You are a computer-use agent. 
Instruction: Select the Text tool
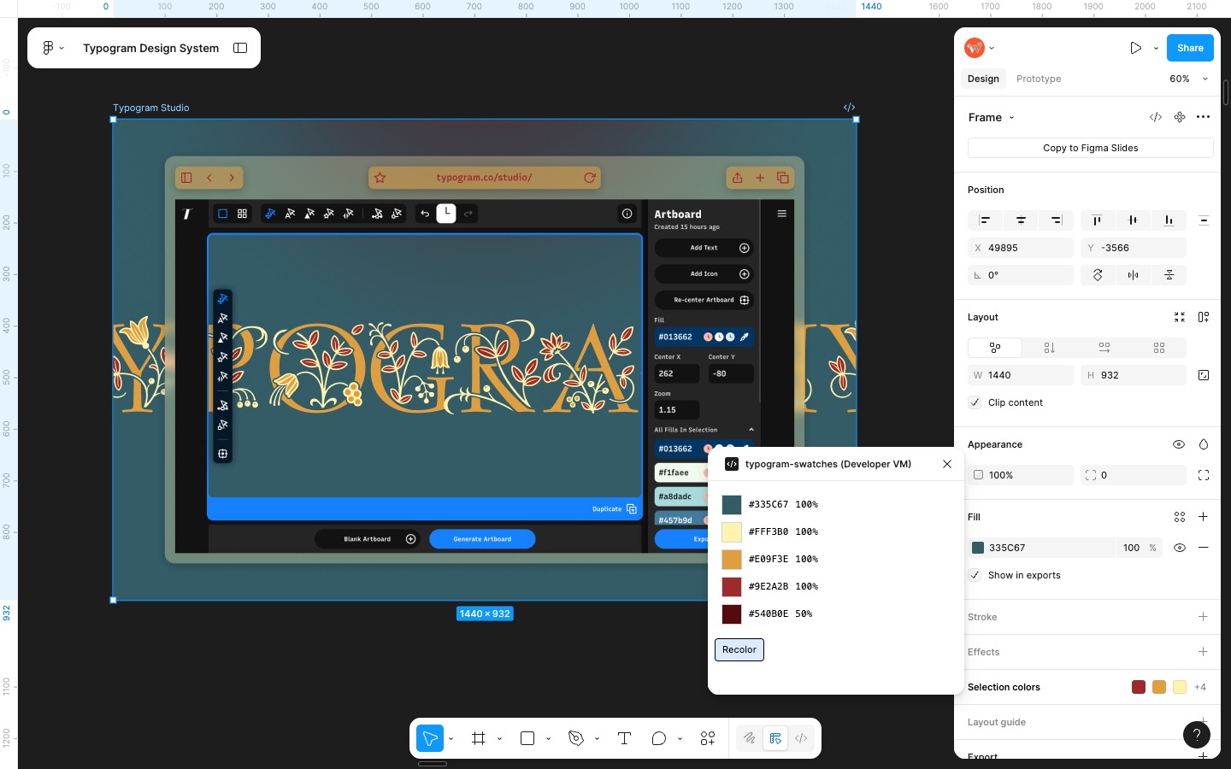pos(624,738)
